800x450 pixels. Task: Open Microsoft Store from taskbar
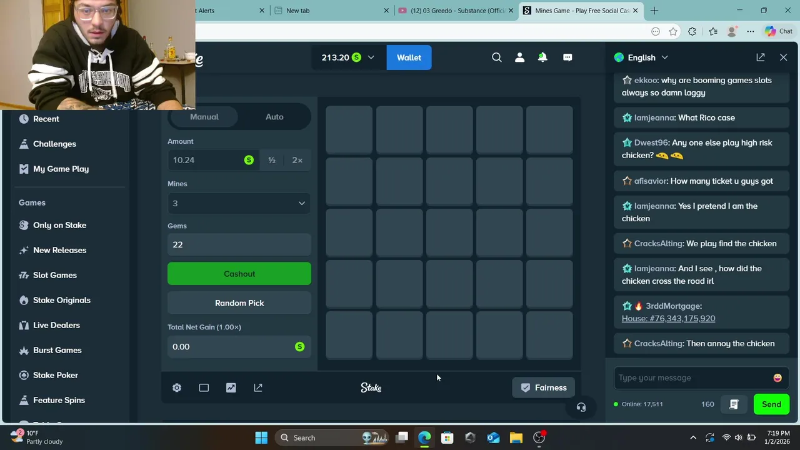(x=447, y=437)
